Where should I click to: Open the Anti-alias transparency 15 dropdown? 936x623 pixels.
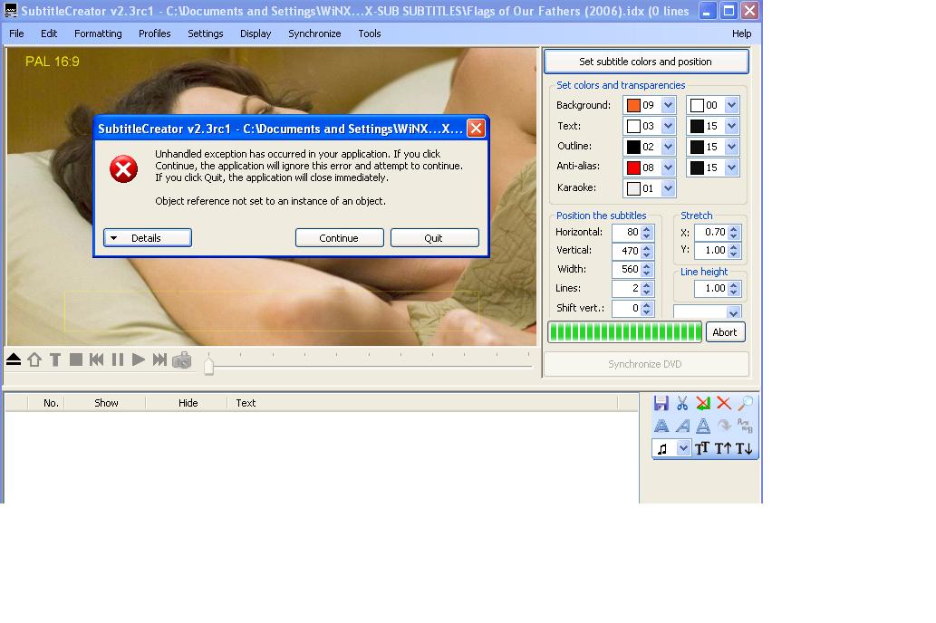tap(732, 168)
